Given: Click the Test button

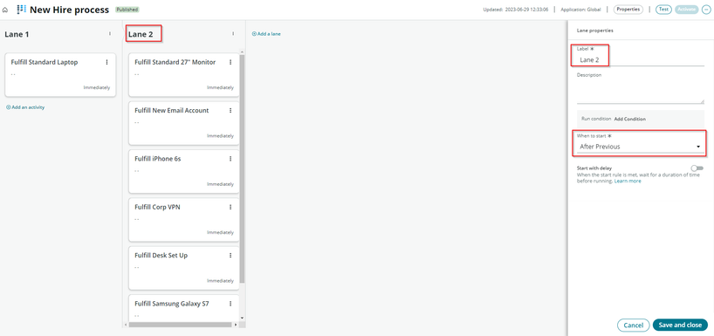Looking at the screenshot, I should pos(664,10).
